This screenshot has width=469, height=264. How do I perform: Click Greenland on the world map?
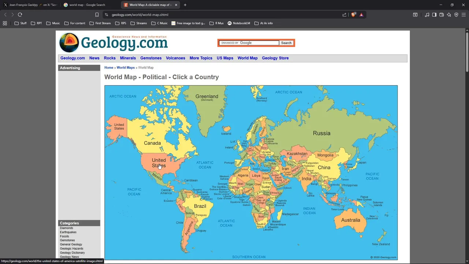[207, 96]
